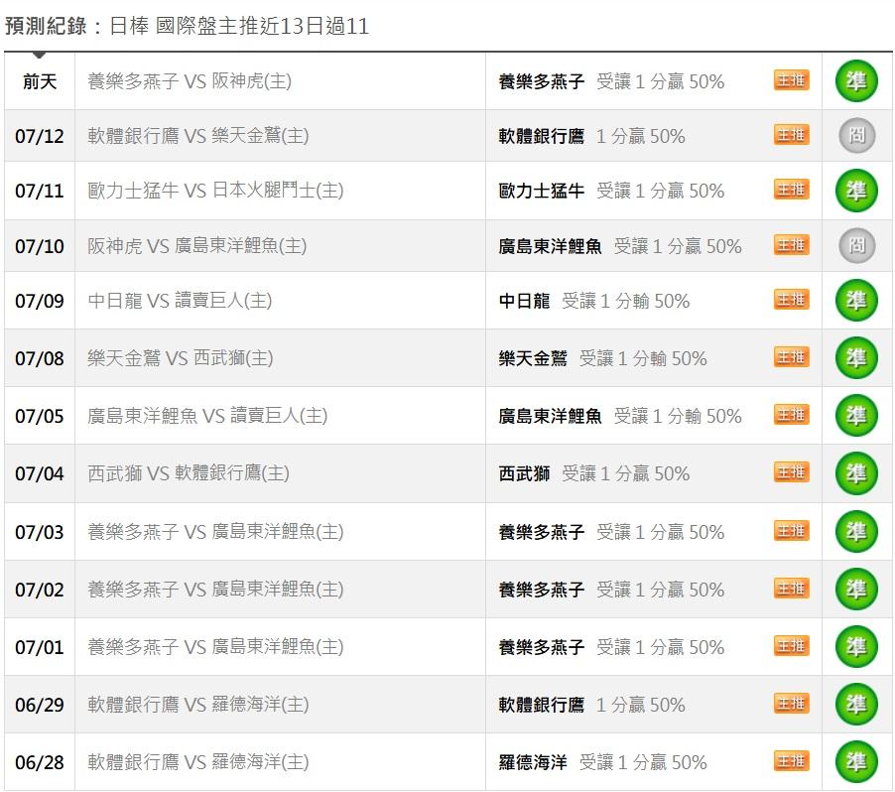The width and height of the screenshot is (895, 792).
Task: Select the orange 主推 badge for 07/04
Action: pos(792,472)
